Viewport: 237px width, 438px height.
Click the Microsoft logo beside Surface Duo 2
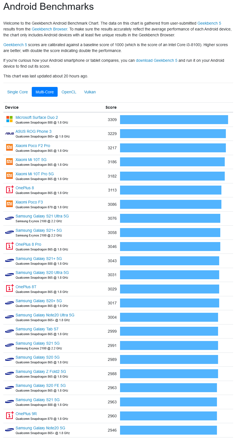[9, 119]
